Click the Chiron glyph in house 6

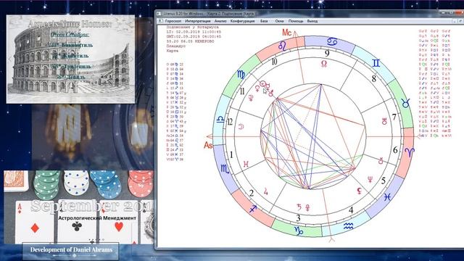[381, 161]
